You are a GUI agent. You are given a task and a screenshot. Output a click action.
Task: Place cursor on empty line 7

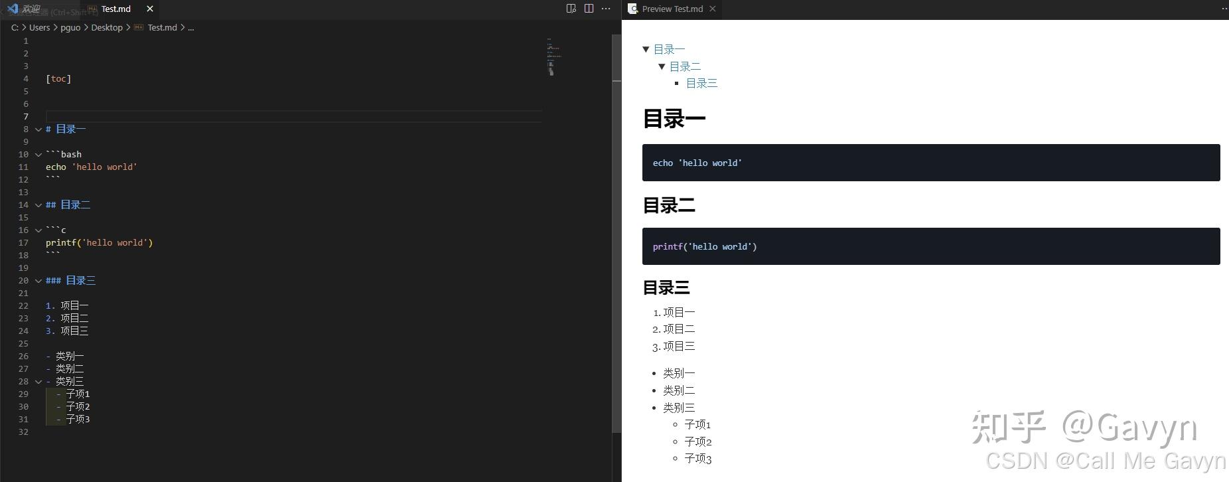(x=293, y=116)
